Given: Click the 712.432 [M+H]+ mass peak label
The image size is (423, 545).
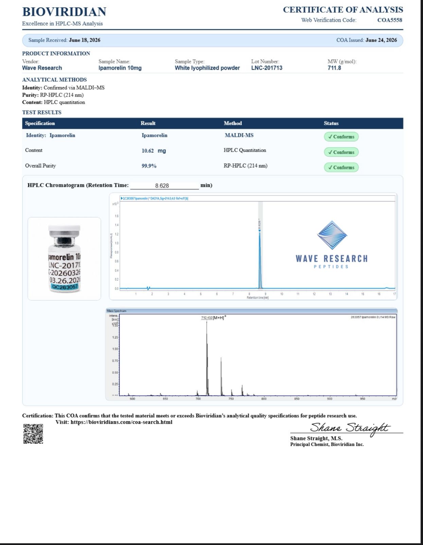Looking at the screenshot, I should [x=214, y=318].
